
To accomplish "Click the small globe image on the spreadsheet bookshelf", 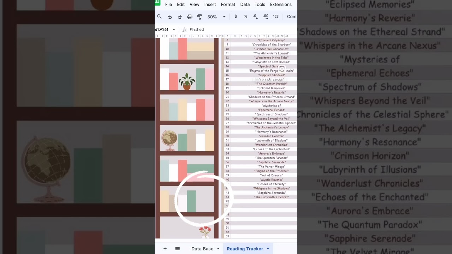I will (x=169, y=140).
